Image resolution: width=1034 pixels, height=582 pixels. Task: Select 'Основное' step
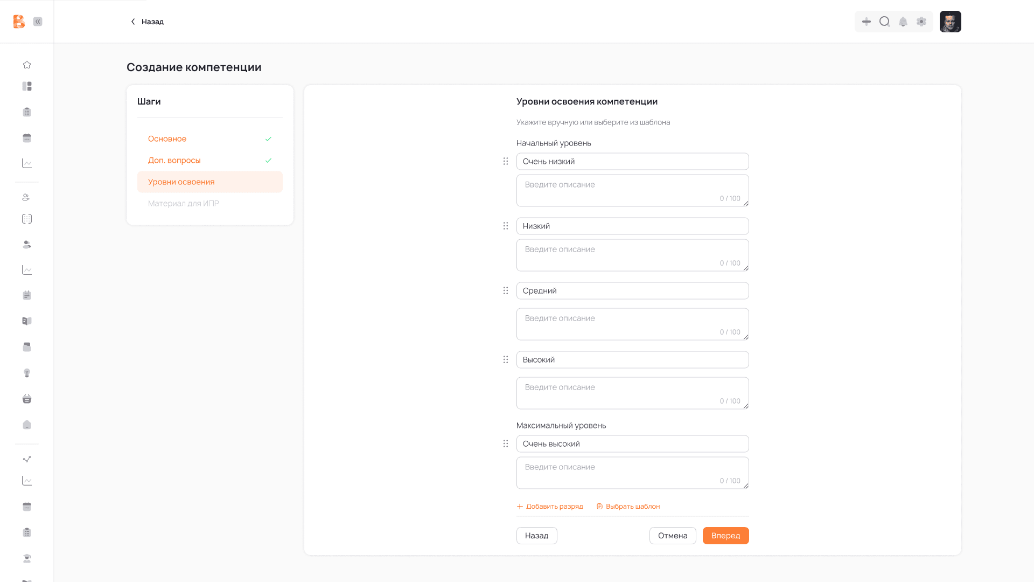click(167, 138)
